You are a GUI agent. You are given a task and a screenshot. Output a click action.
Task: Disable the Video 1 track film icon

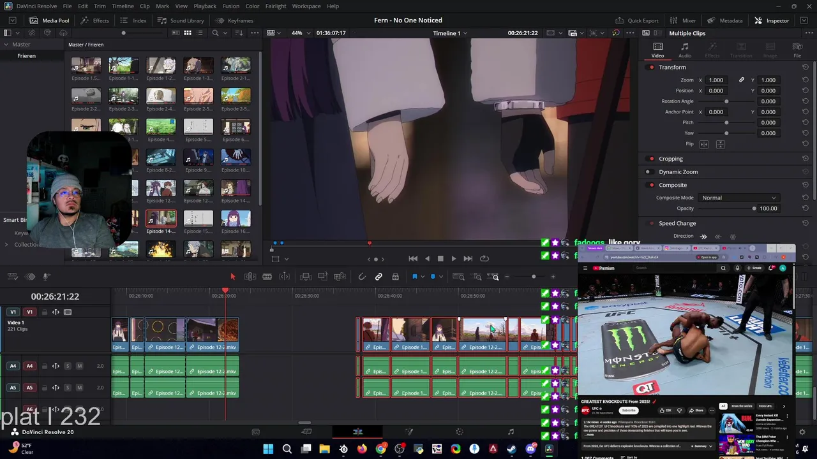tap(68, 312)
